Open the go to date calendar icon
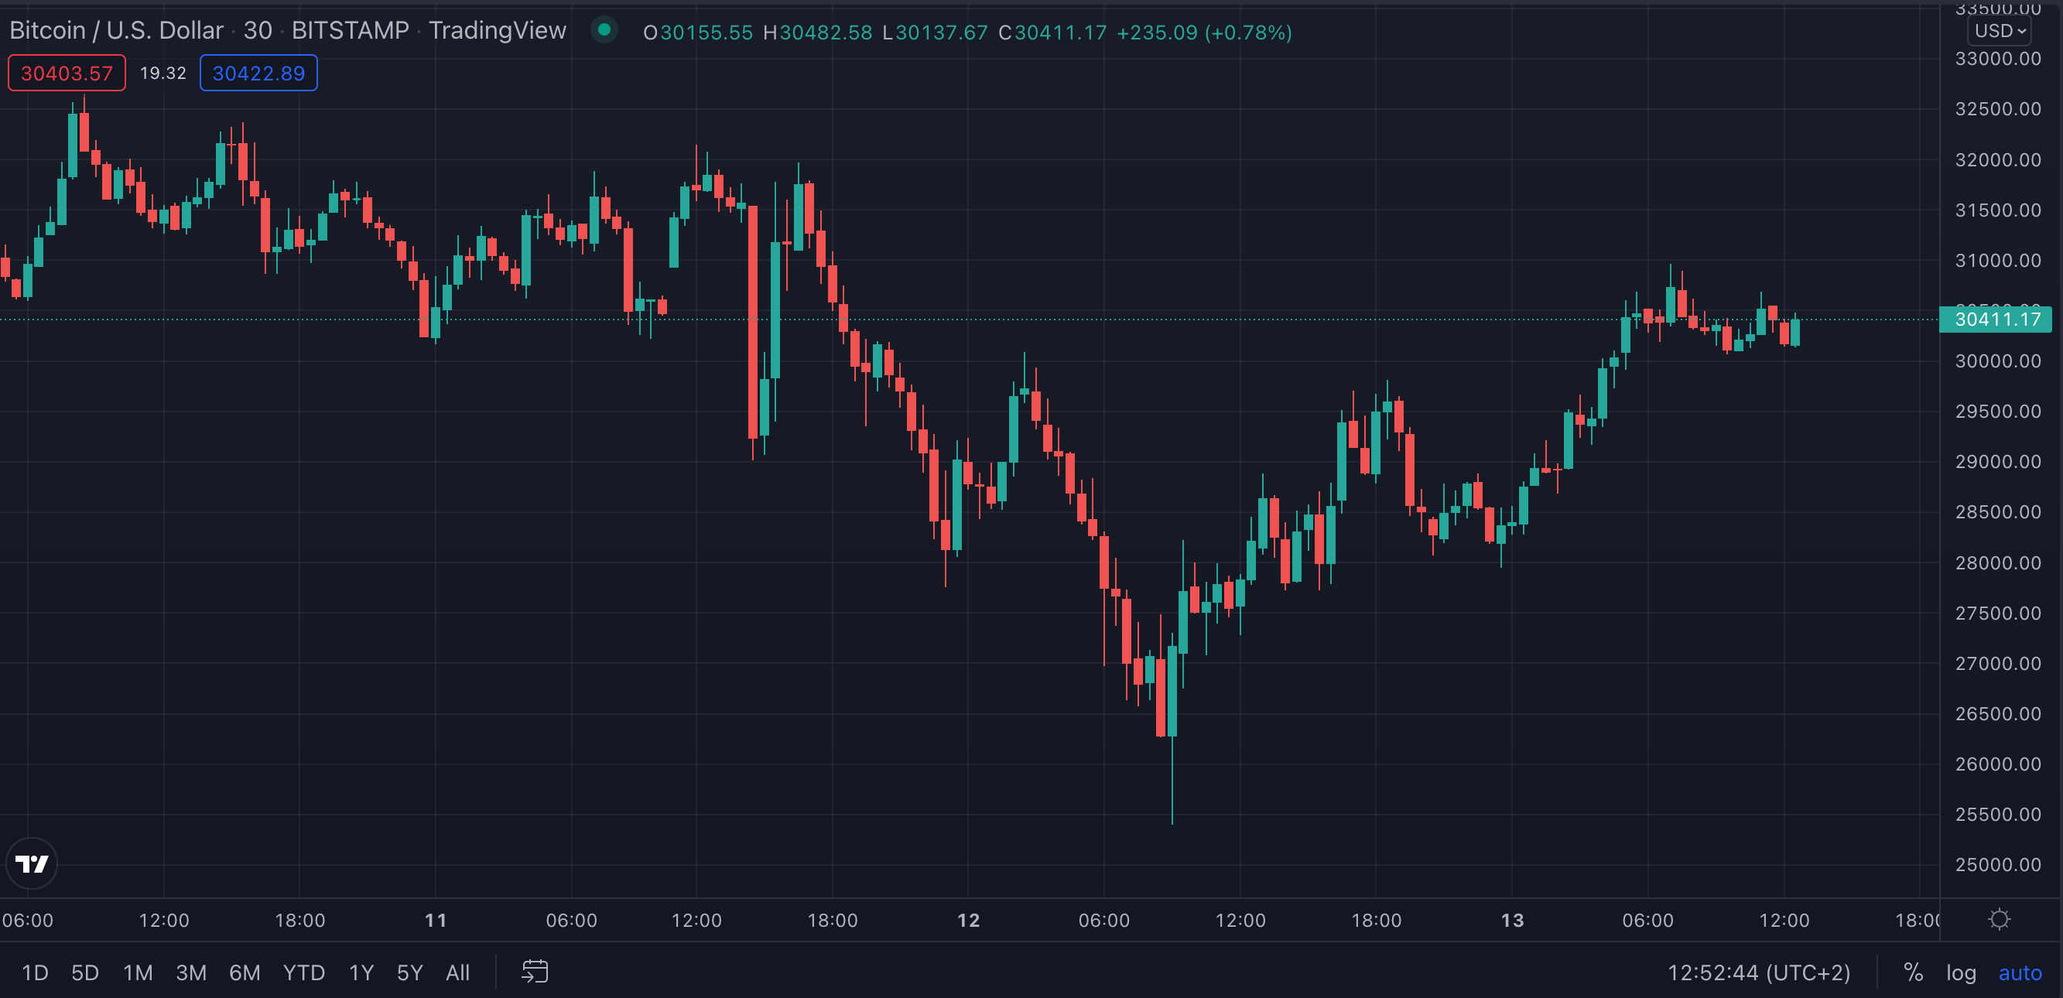2063x998 pixels. (x=535, y=972)
